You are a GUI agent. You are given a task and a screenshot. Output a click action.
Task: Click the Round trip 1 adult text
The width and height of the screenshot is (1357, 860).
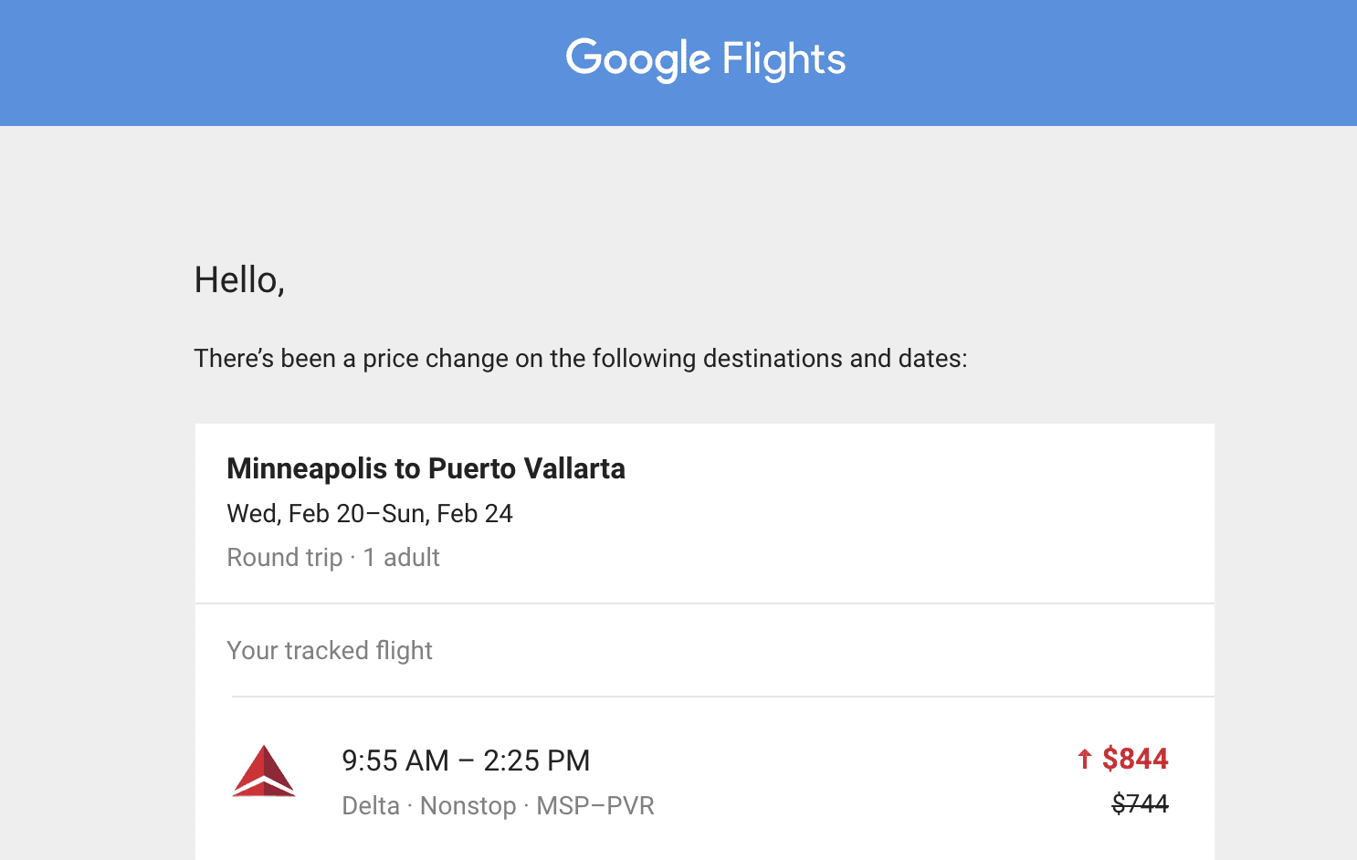pos(333,558)
